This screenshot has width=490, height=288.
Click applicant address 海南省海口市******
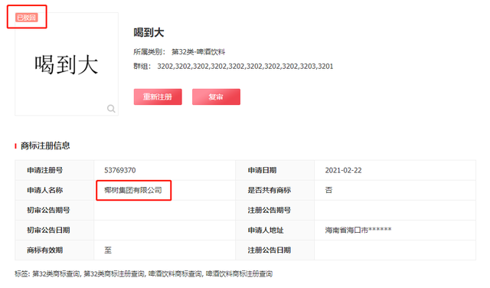358,230
